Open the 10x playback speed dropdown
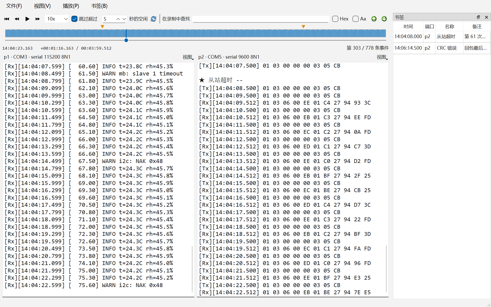 57,19
